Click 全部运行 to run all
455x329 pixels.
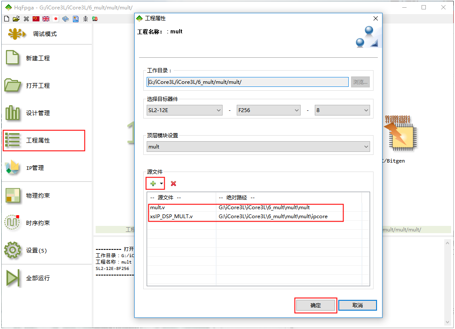click(38, 278)
